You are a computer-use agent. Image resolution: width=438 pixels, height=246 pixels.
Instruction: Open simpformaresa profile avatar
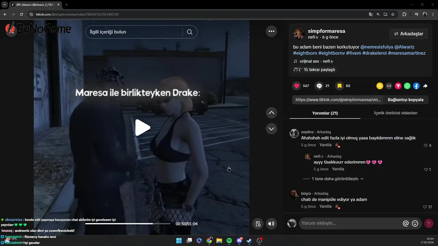click(x=299, y=34)
